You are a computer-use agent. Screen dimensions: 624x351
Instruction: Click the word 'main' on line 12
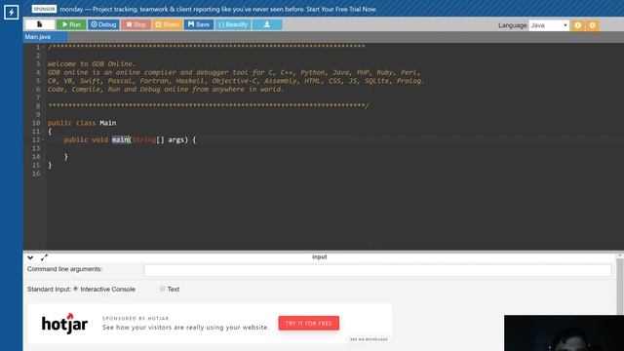point(120,139)
